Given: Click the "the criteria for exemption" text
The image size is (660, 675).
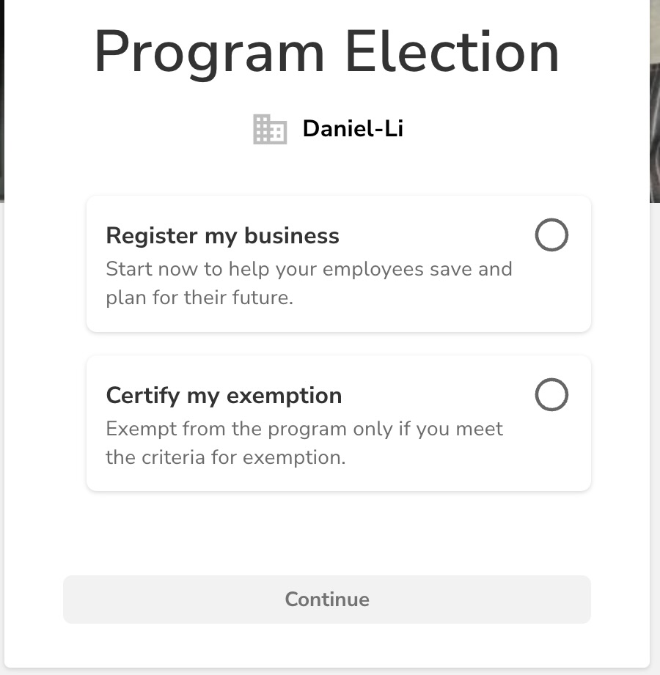Looking at the screenshot, I should [x=225, y=458].
